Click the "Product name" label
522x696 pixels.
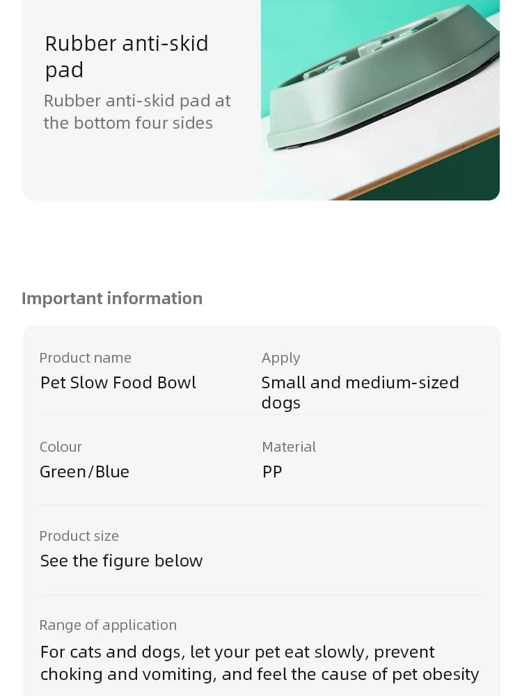point(85,358)
